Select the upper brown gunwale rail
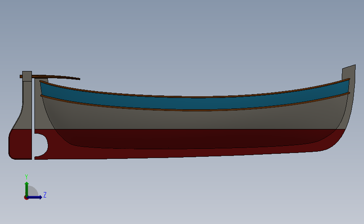 [x=195, y=97]
